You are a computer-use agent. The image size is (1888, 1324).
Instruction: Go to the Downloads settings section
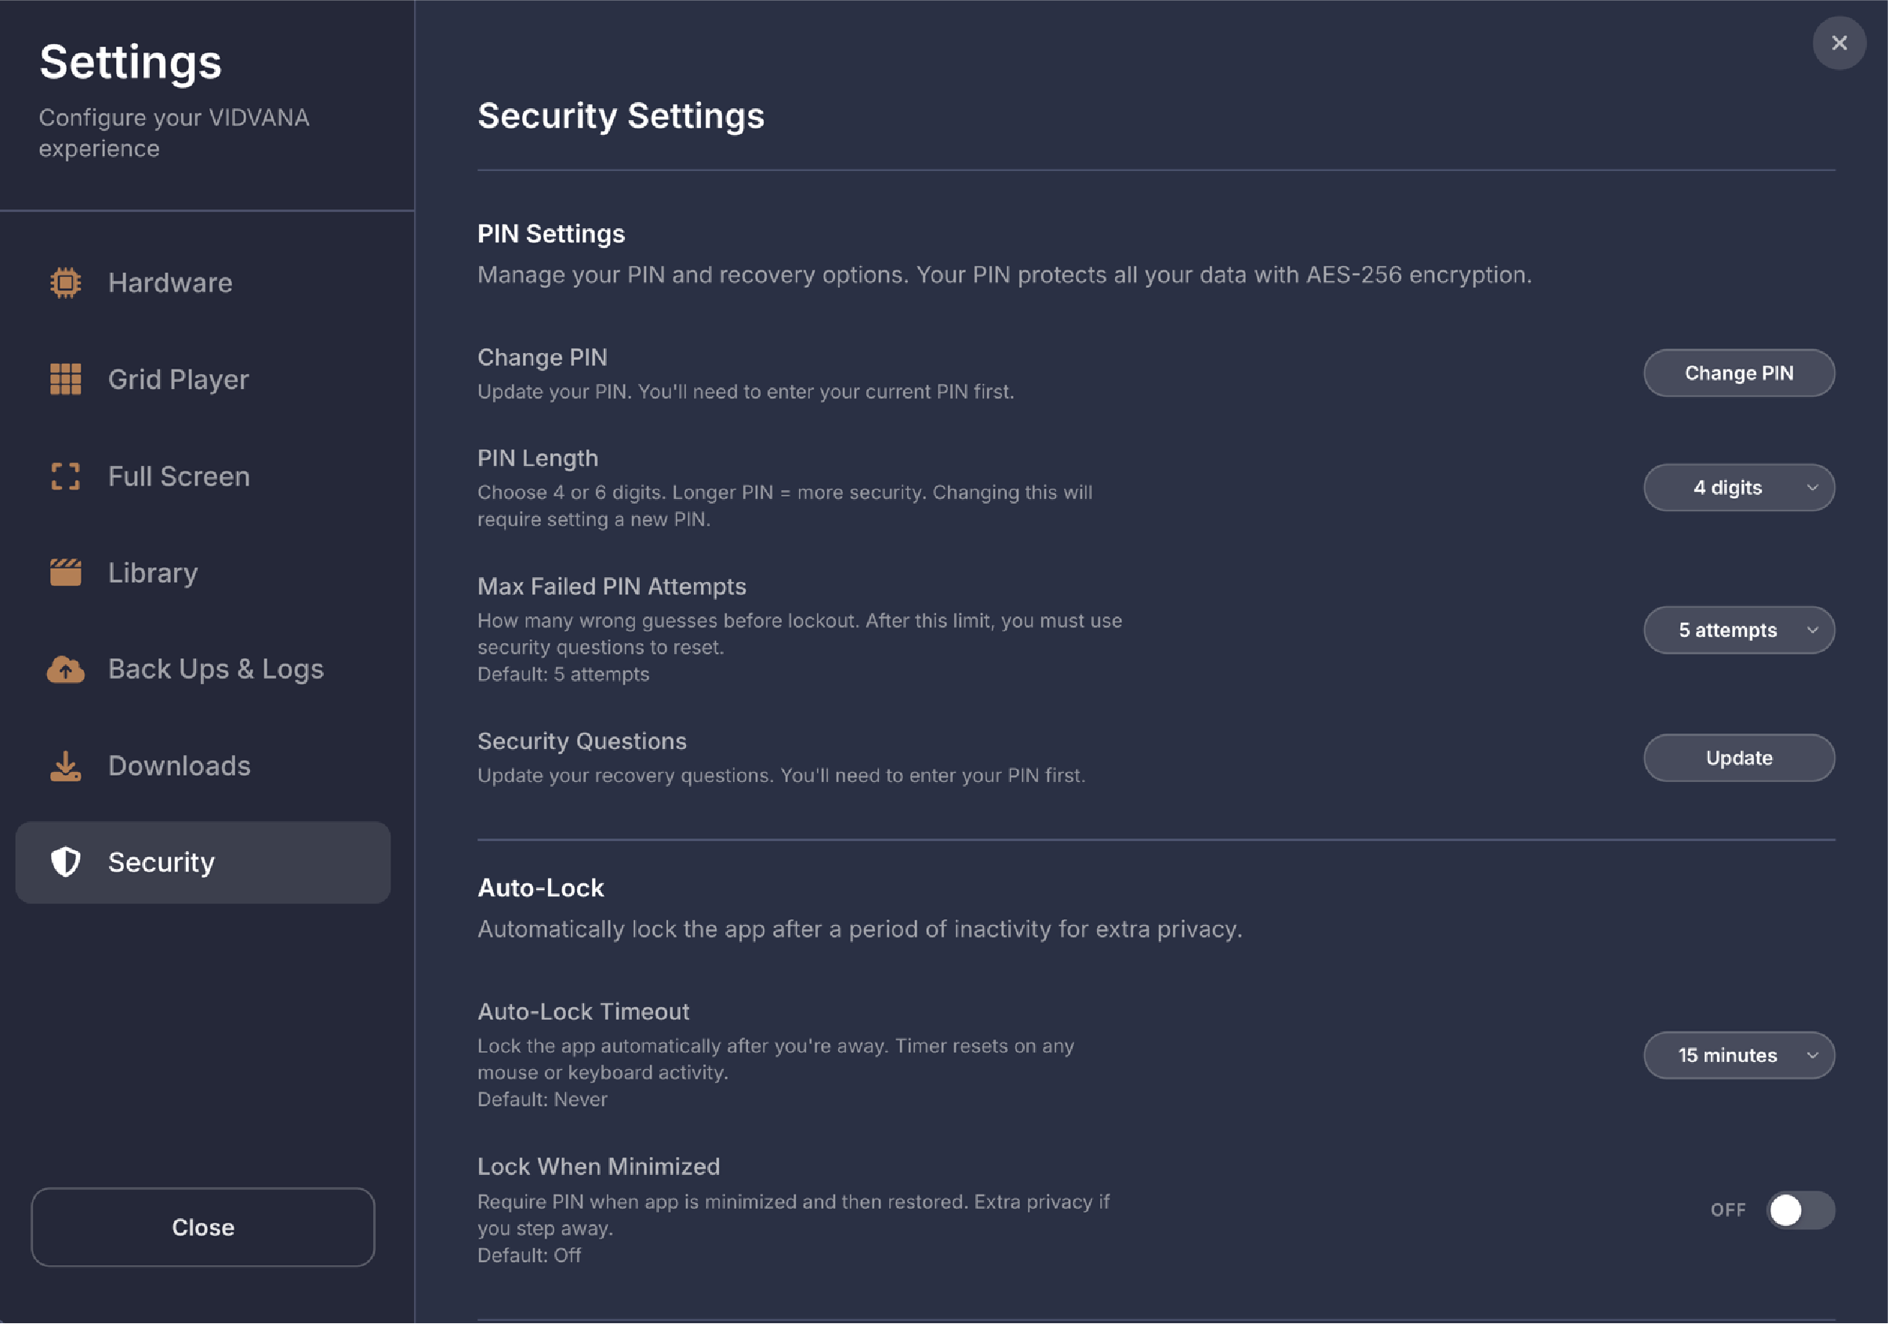pyautogui.click(x=180, y=766)
